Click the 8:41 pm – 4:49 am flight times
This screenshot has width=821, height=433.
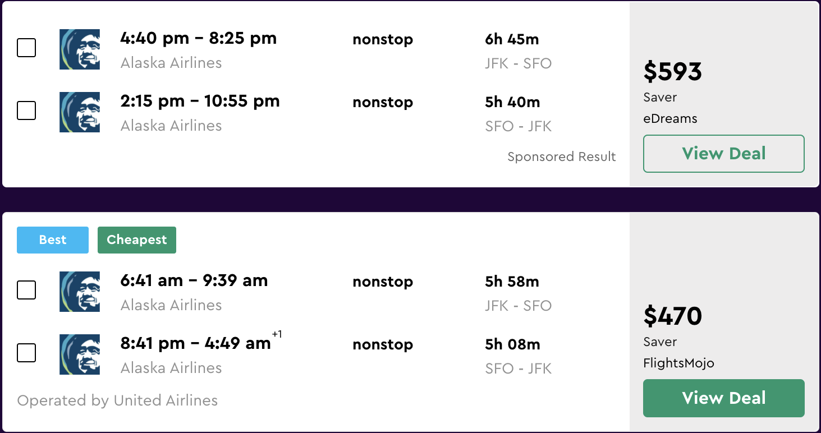click(201, 343)
